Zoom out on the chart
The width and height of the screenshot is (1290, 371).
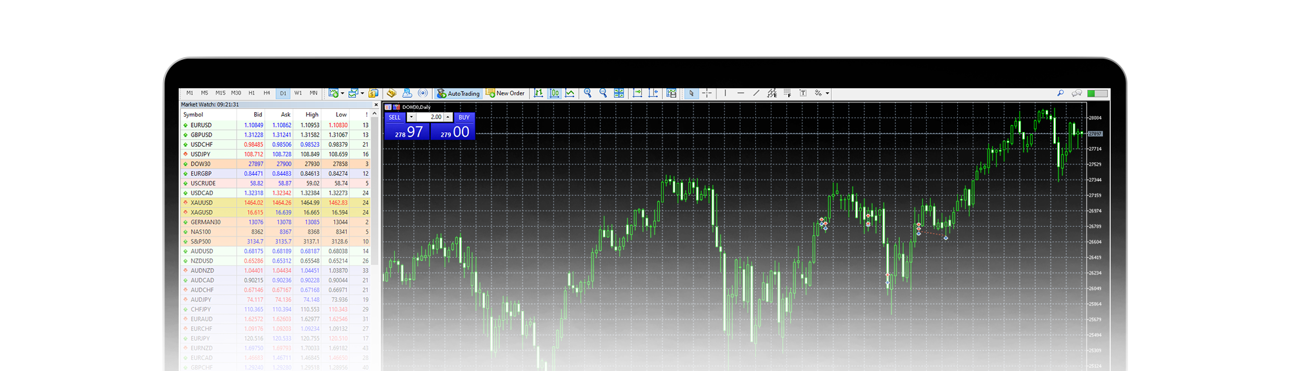(x=603, y=93)
